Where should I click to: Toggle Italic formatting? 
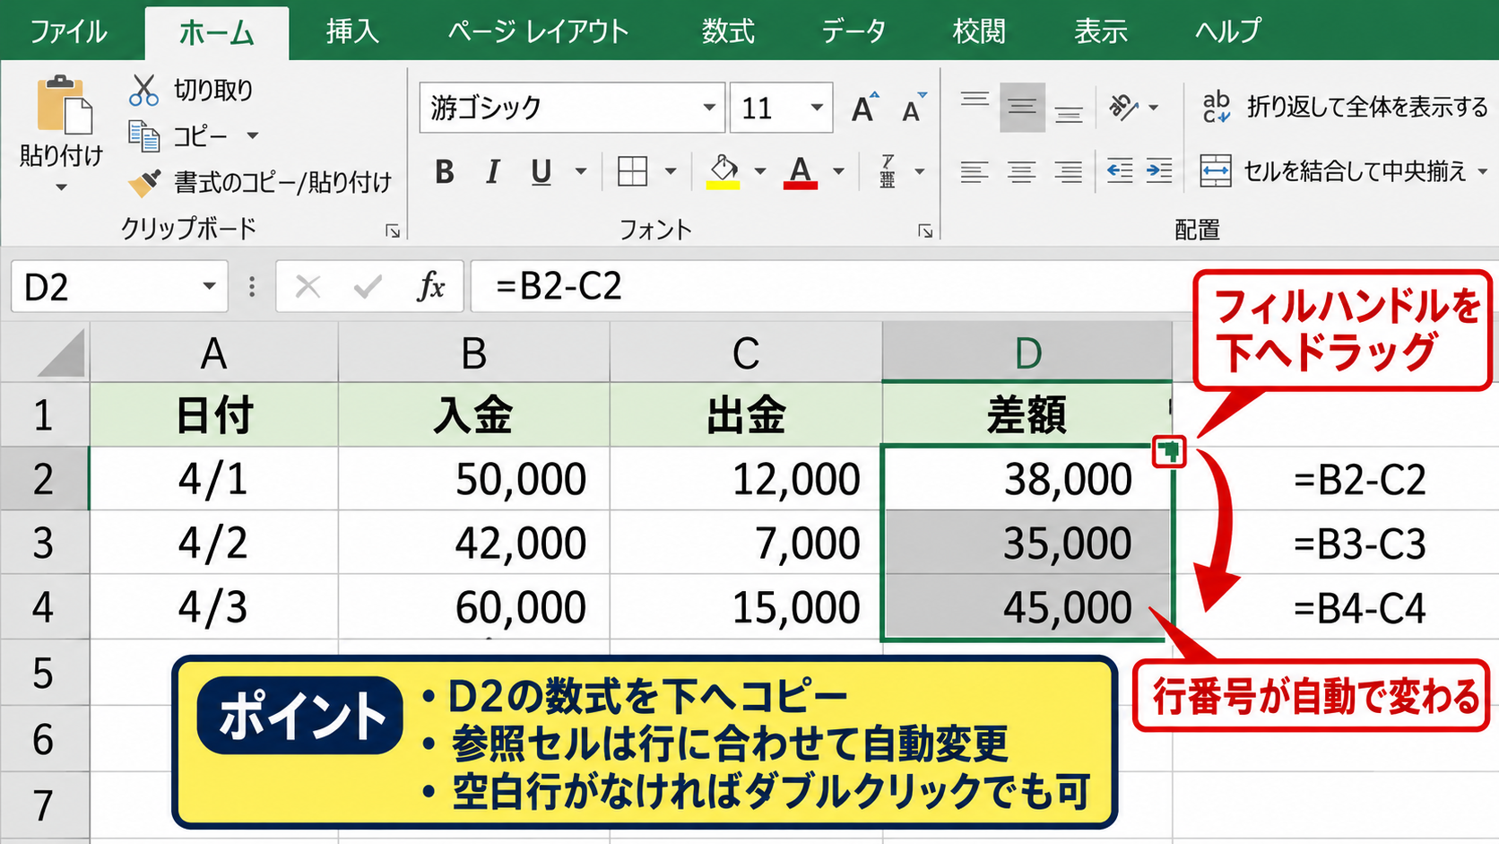tap(492, 171)
